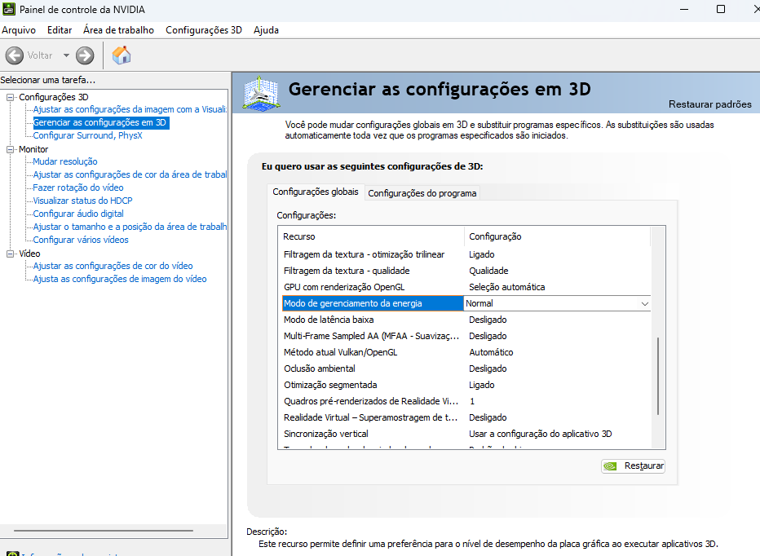Open the Área de trabalho menu
This screenshot has width=760, height=556.
tap(119, 30)
